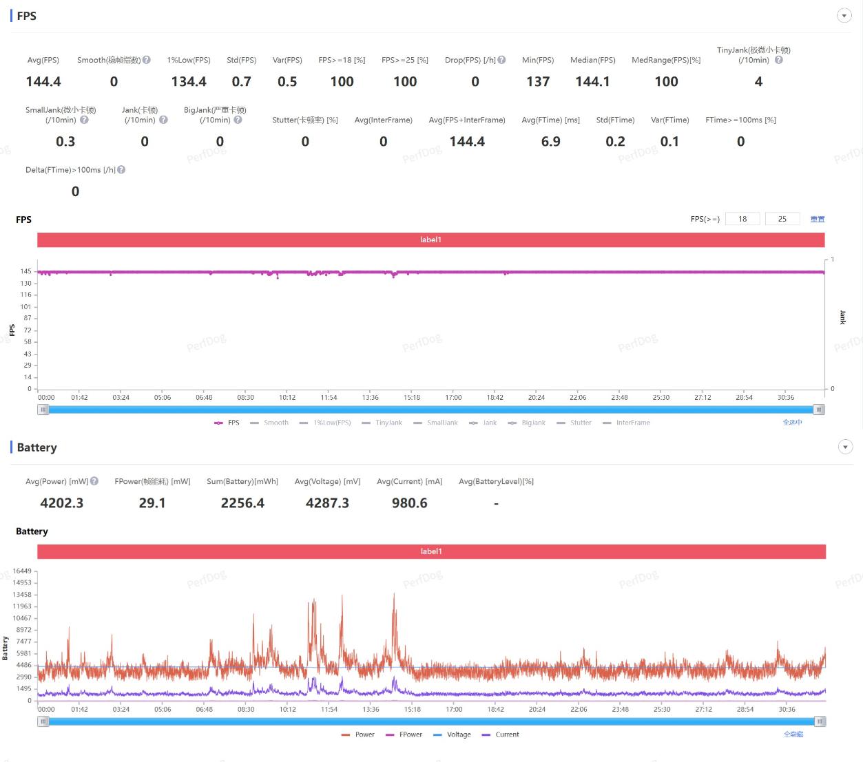Click reset link beside FPS threshold inputs

point(817,219)
